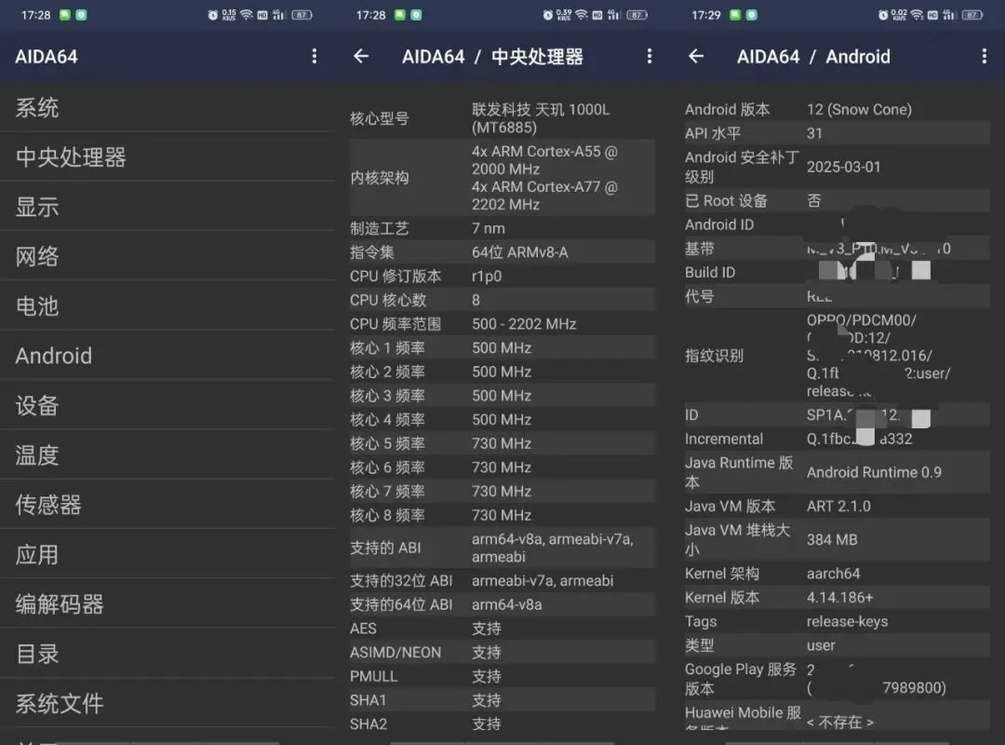Tap 制造工艺 7 nm row

502,228
